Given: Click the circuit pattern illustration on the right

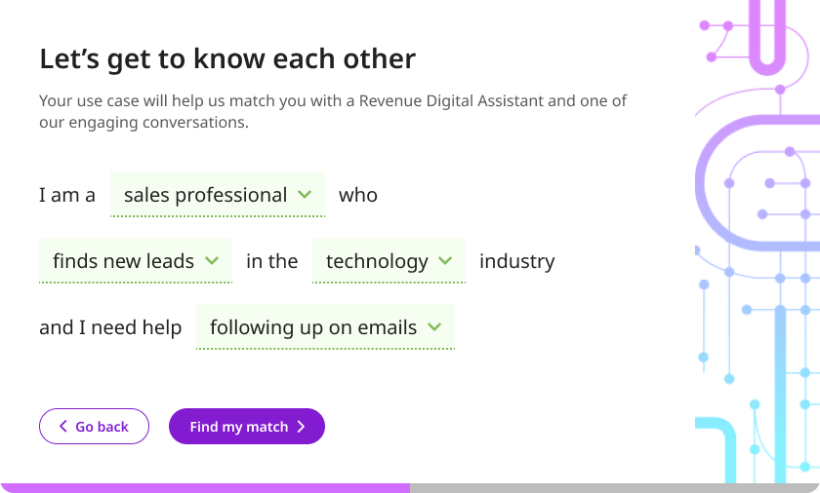Looking at the screenshot, I should point(758,242).
